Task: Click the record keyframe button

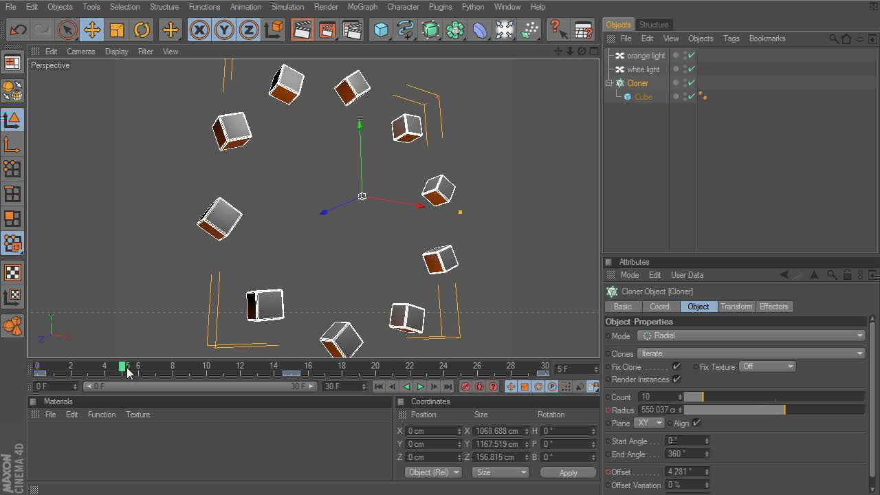Action: pyautogui.click(x=465, y=386)
